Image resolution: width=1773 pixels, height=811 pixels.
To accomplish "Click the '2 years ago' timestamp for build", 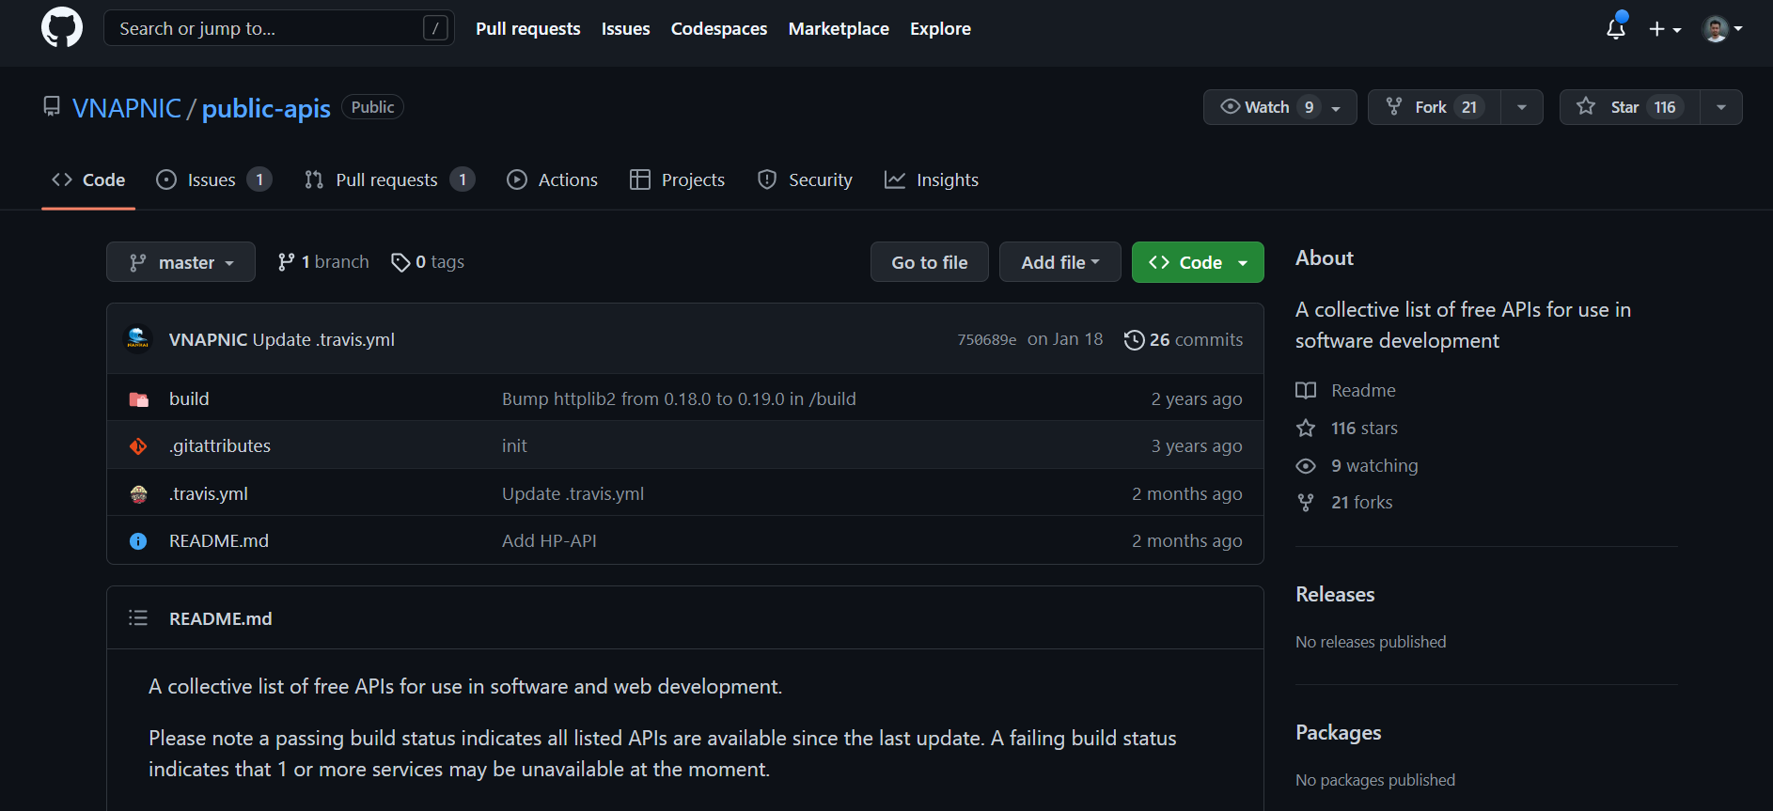I will [x=1197, y=398].
